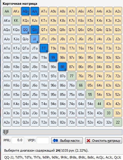Click the red X Clear Matrix icon

88,141
